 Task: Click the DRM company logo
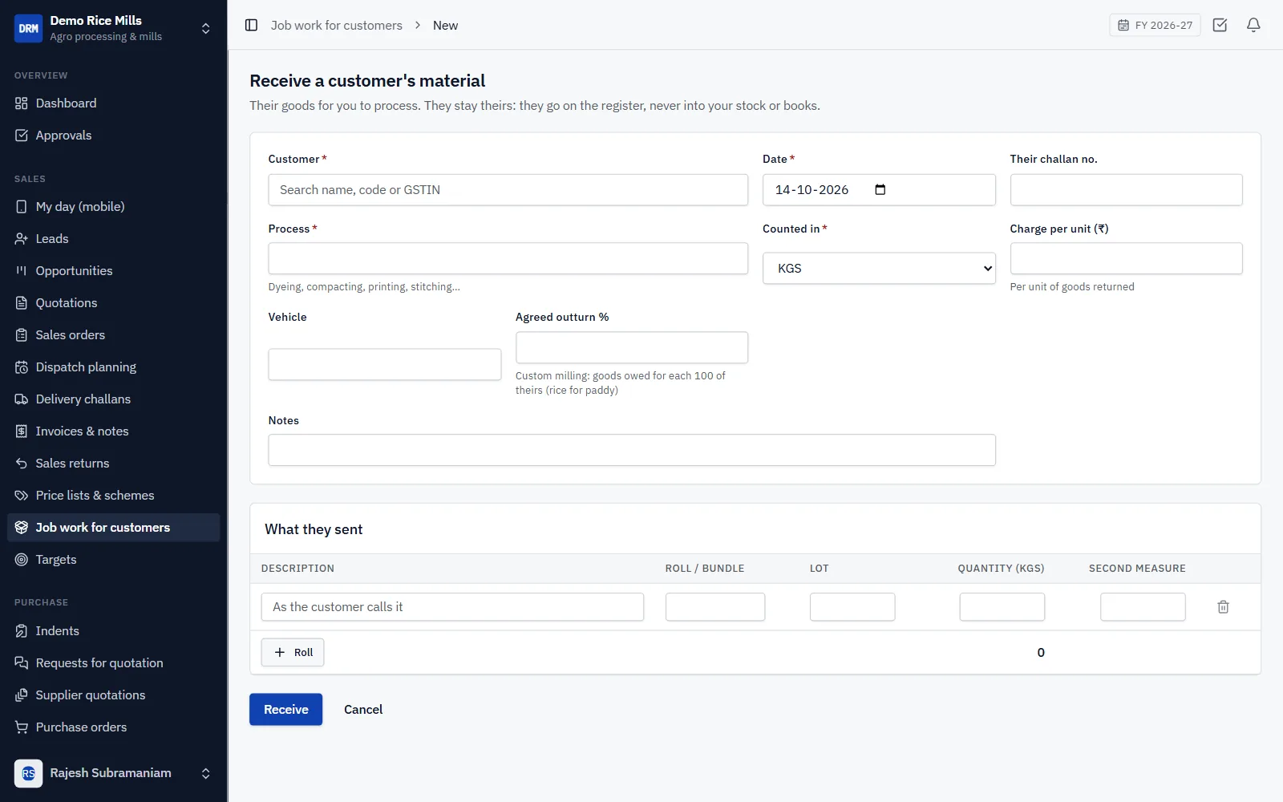(28, 28)
